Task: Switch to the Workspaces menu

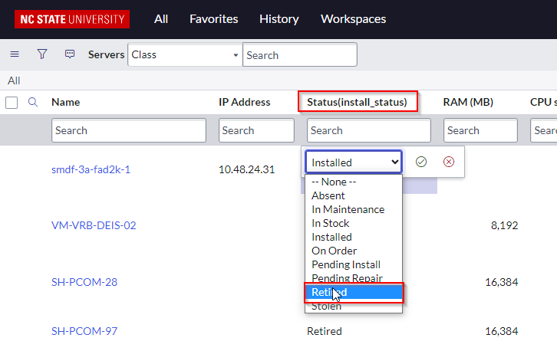Action: (353, 19)
